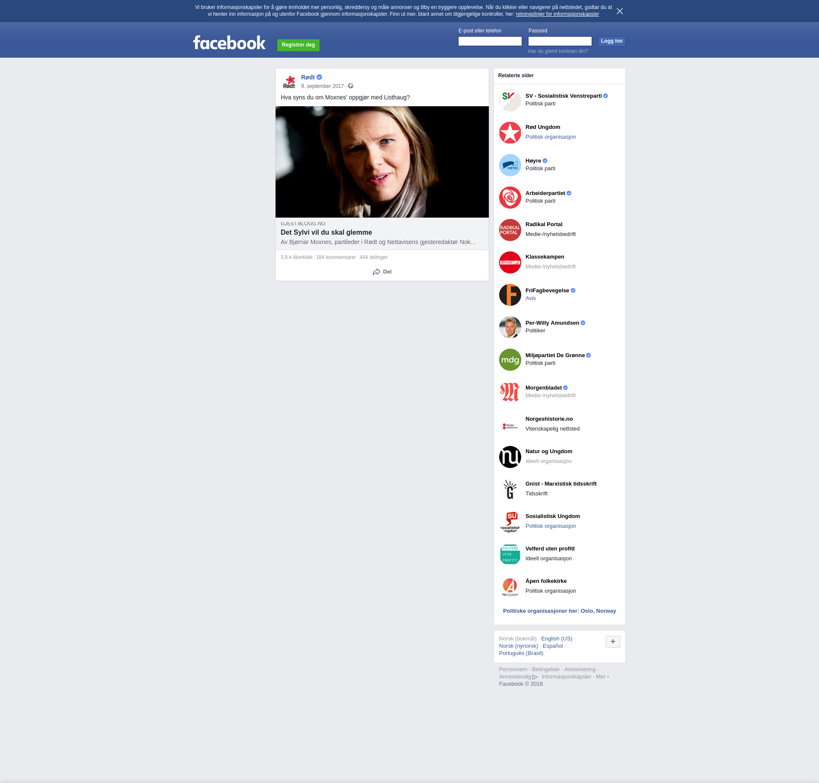
Task: Open Har du glemt kontoen din link
Action: click(558, 51)
